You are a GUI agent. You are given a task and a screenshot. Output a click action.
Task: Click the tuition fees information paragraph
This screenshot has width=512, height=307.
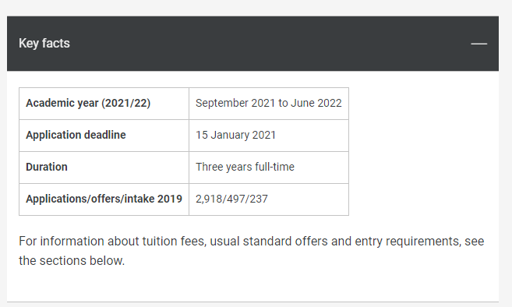[251, 251]
